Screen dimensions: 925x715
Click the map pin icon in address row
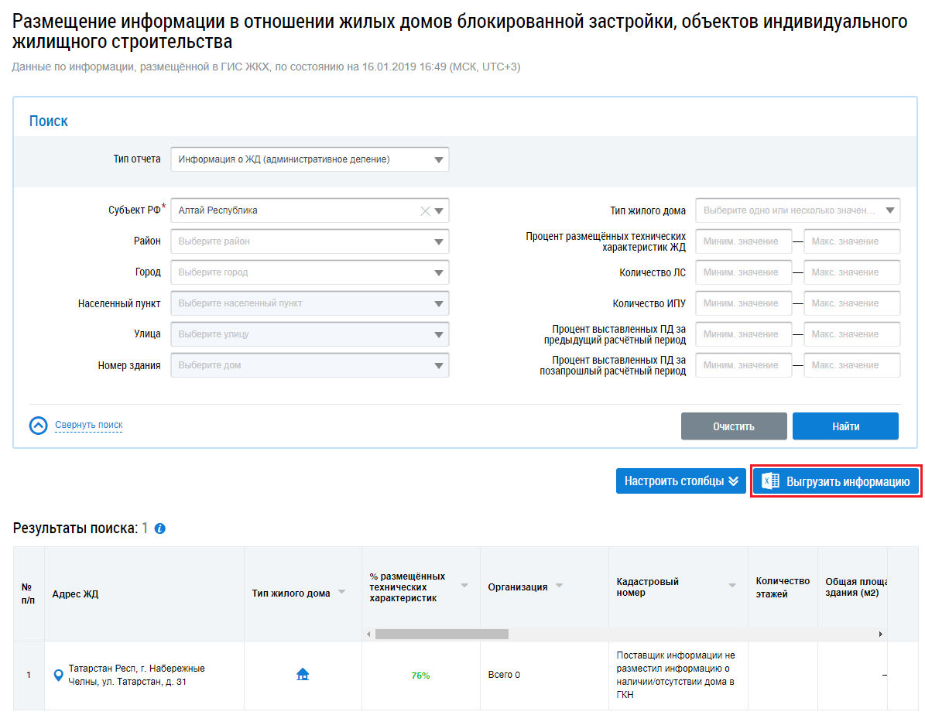click(57, 676)
